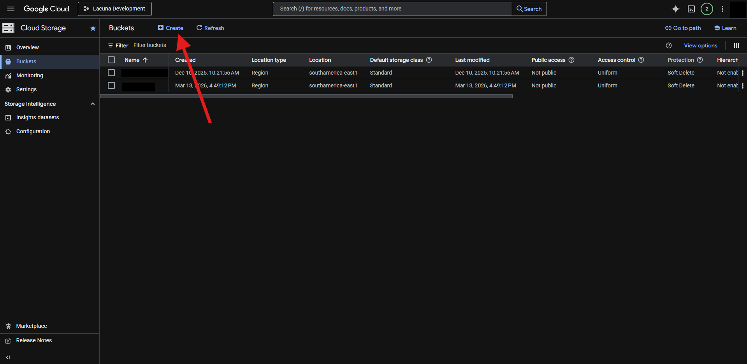Image resolution: width=747 pixels, height=364 pixels.
Task: Select all buckets via header checkbox
Action: point(111,60)
